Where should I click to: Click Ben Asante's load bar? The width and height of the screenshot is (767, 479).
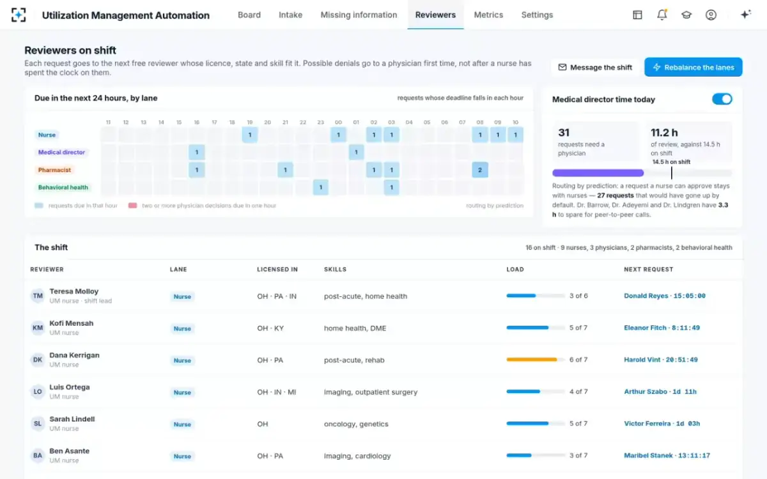coord(535,455)
